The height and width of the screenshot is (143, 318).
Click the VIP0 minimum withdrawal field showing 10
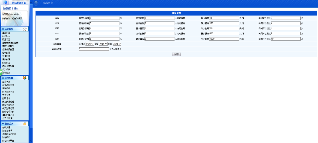click(x=224, y=18)
